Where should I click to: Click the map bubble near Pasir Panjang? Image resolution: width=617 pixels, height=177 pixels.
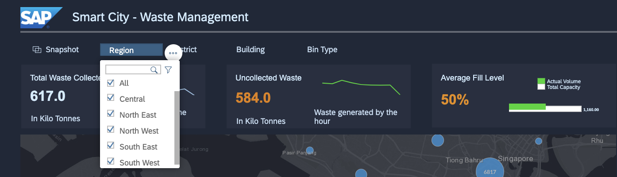pyautogui.click(x=310, y=151)
